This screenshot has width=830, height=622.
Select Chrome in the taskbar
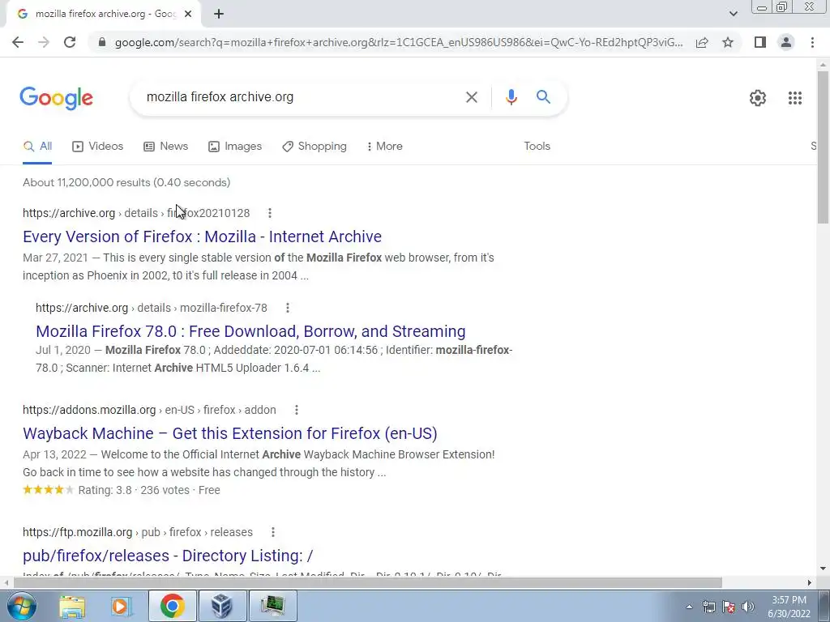(x=173, y=606)
